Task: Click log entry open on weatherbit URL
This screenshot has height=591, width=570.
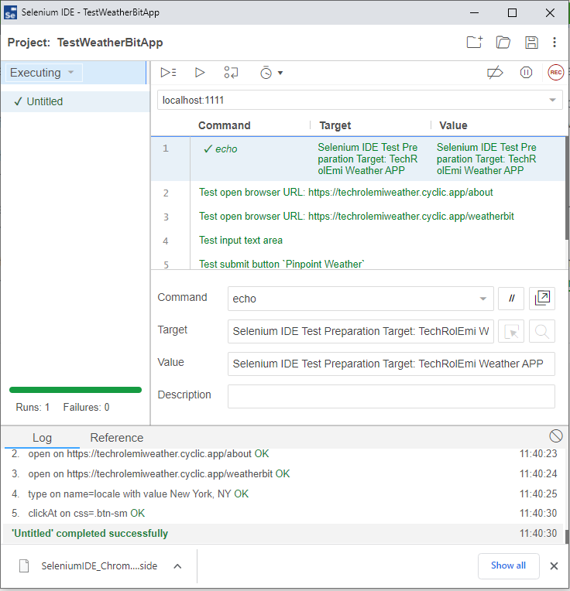Action: (283, 473)
